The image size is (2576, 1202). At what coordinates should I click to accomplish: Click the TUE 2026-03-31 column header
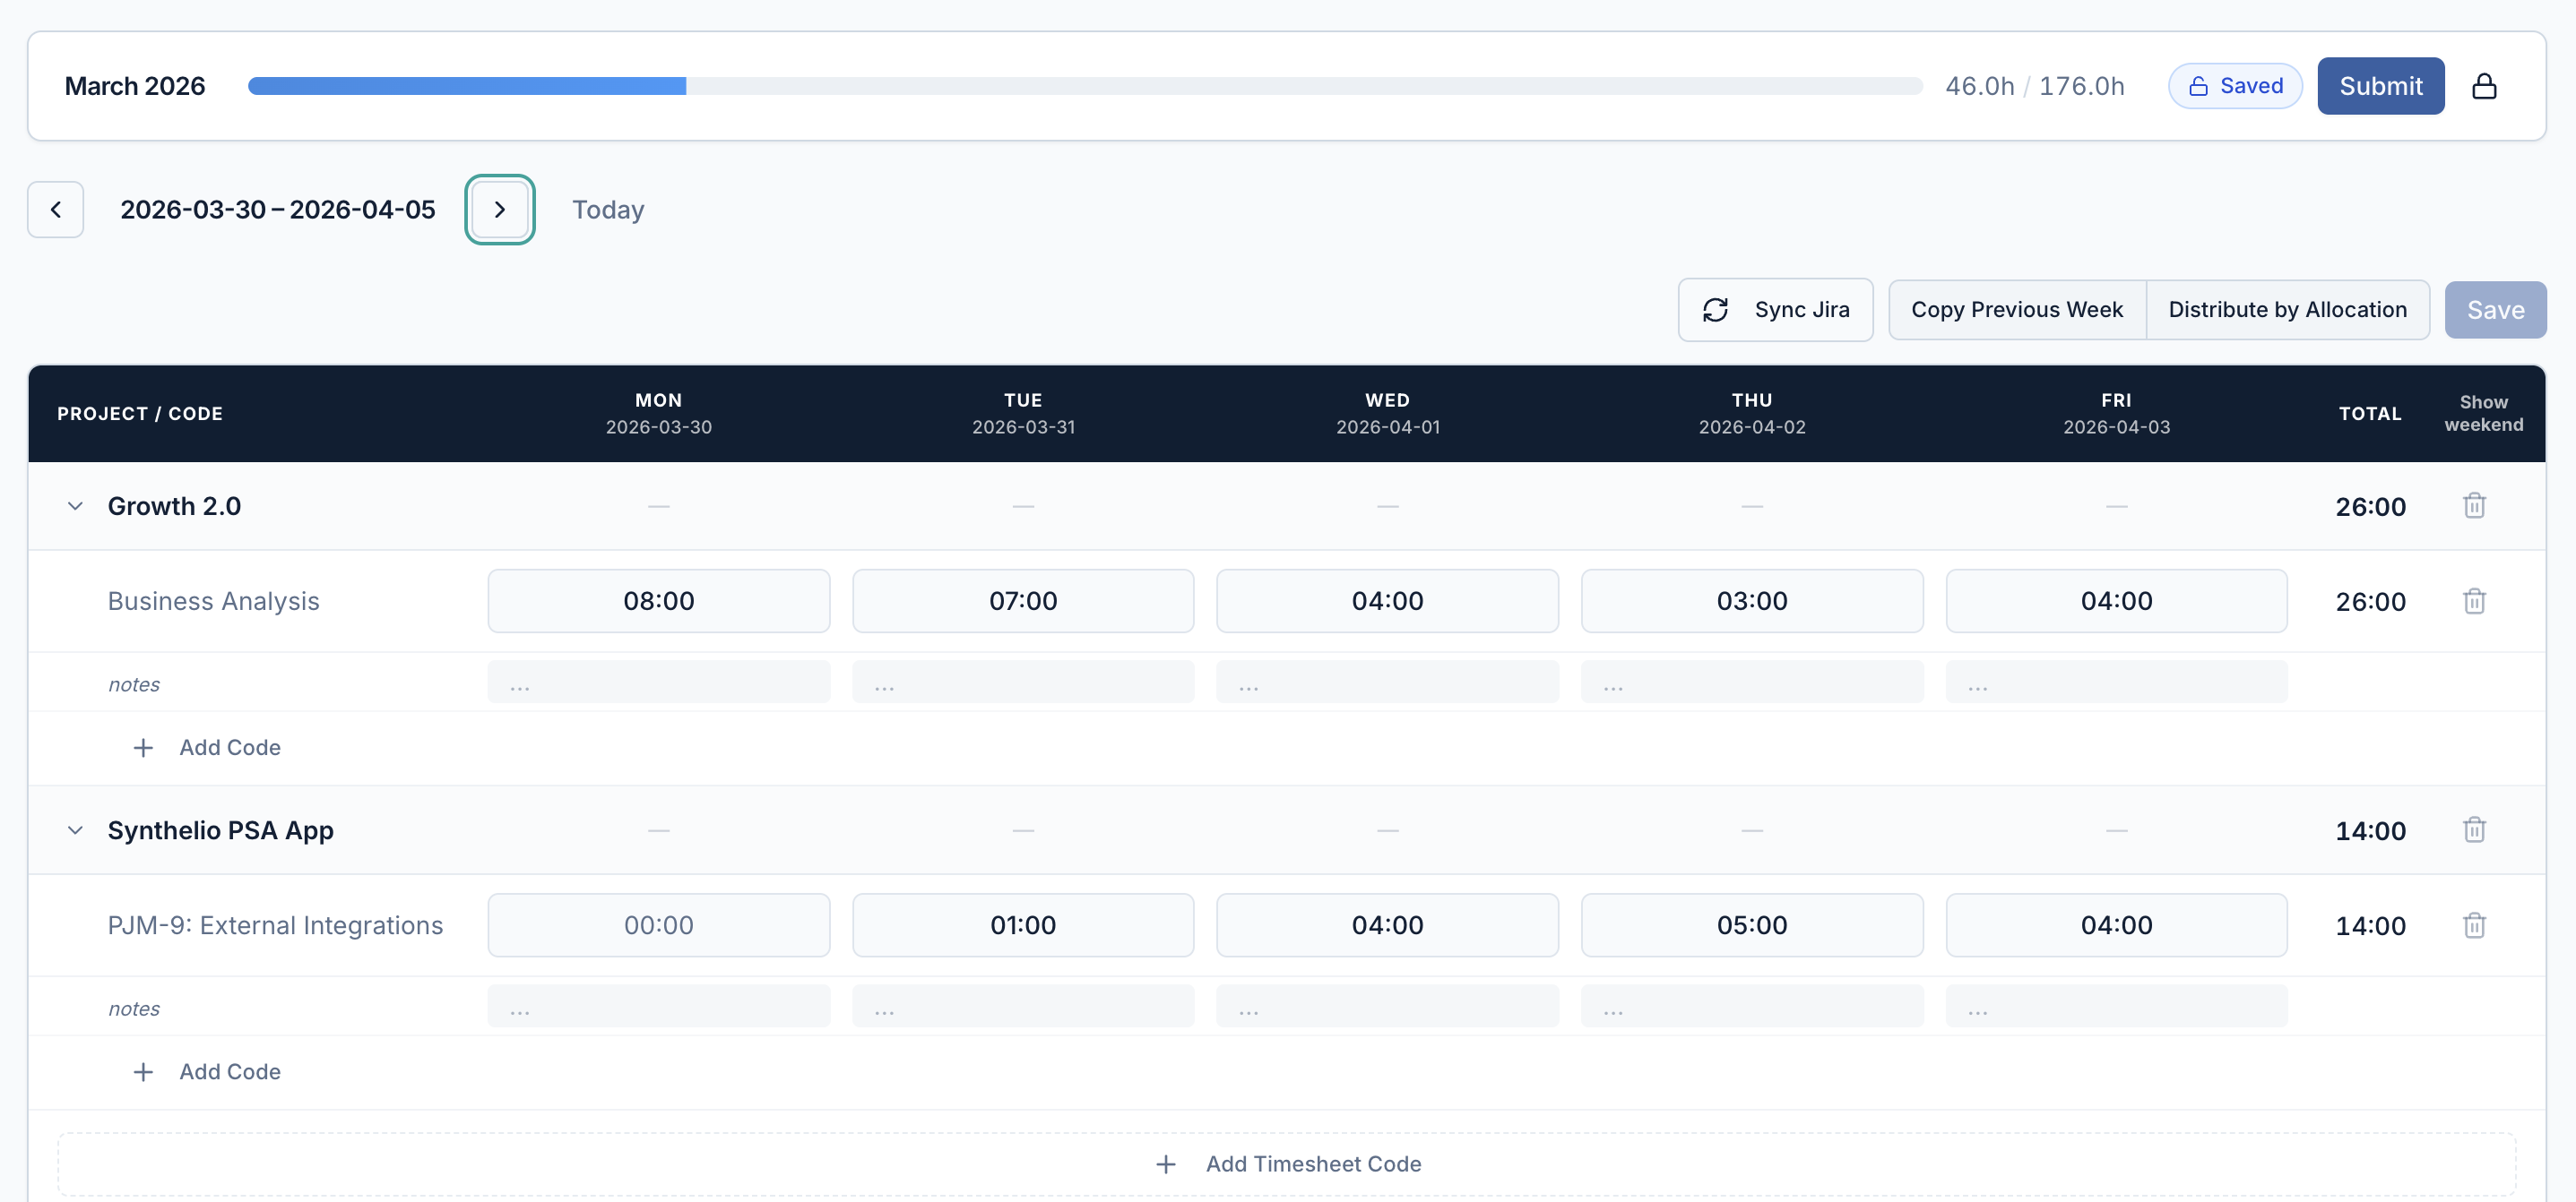click(1022, 413)
